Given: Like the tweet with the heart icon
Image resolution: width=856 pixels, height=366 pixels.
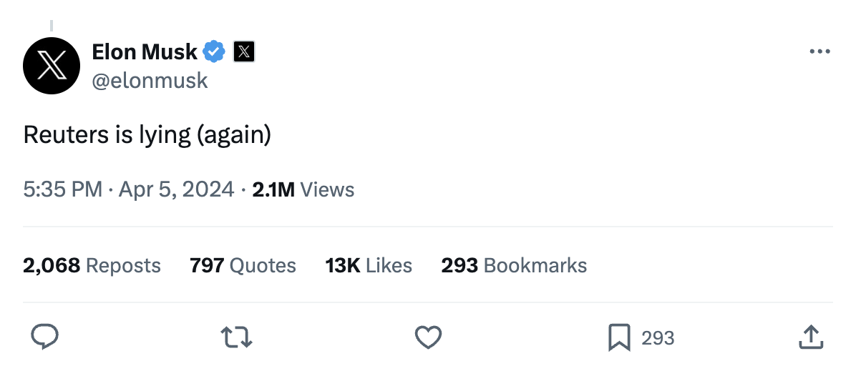Looking at the screenshot, I should click(429, 337).
